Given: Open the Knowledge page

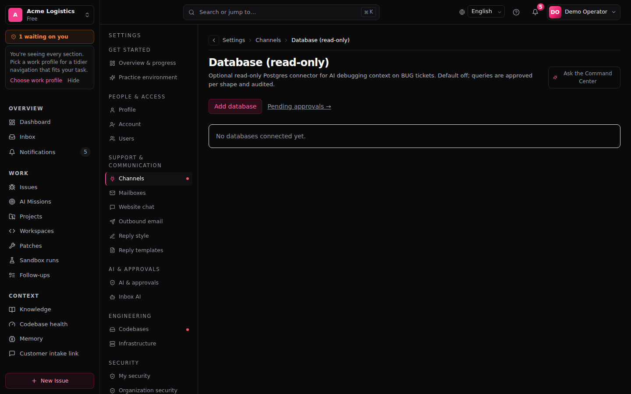Looking at the screenshot, I should [50, 310].
